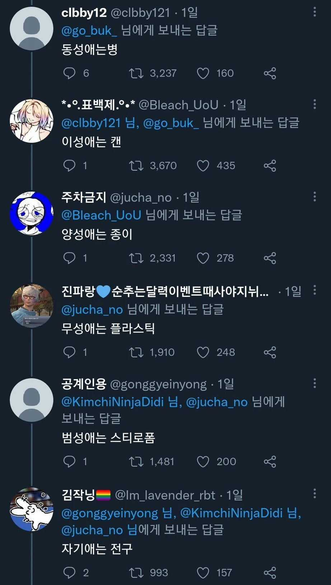Retweet 김작닝's '자기애는 전구' tweet
Screen dimensions: 331x585
136,572
